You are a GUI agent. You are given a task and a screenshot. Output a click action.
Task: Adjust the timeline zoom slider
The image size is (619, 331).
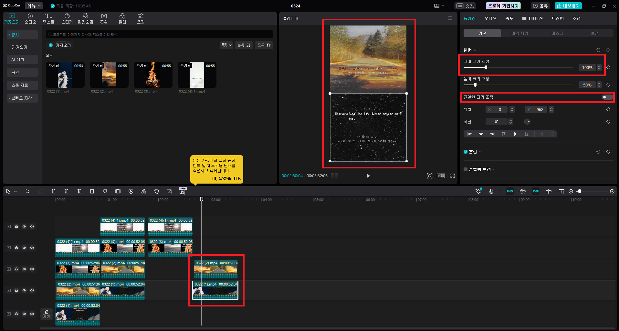click(x=592, y=191)
